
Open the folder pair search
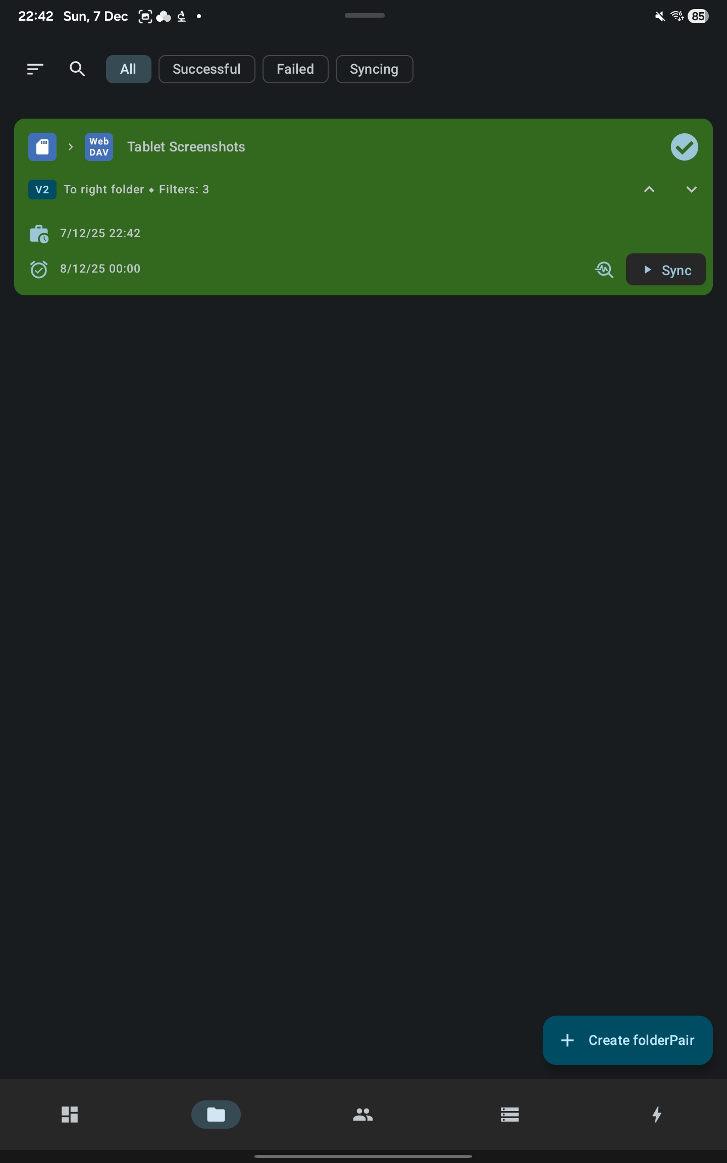tap(77, 69)
